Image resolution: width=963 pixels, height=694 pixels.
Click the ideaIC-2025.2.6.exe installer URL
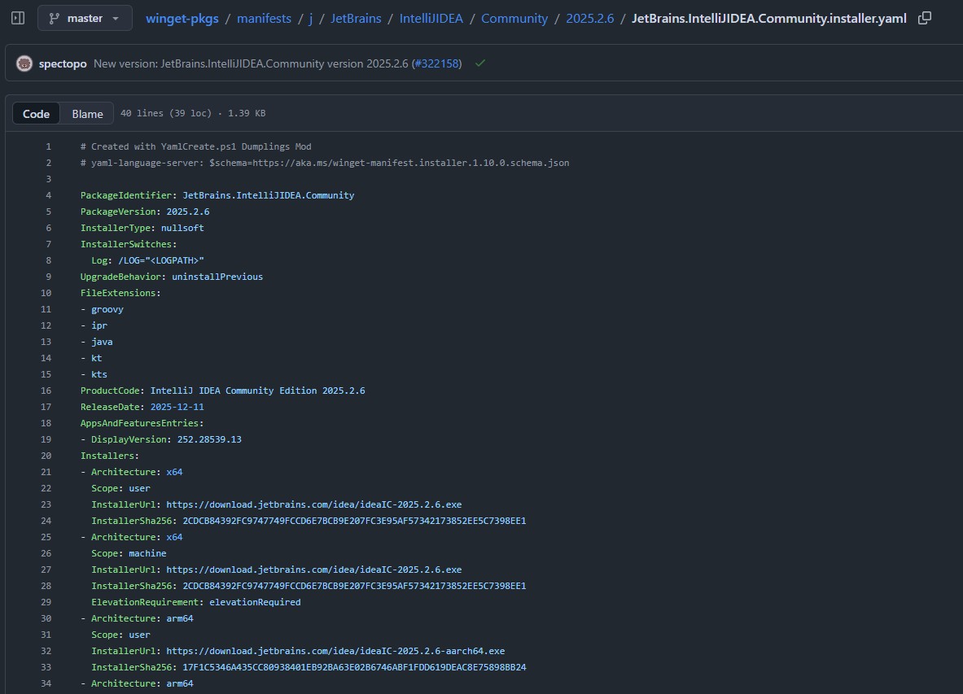click(314, 504)
